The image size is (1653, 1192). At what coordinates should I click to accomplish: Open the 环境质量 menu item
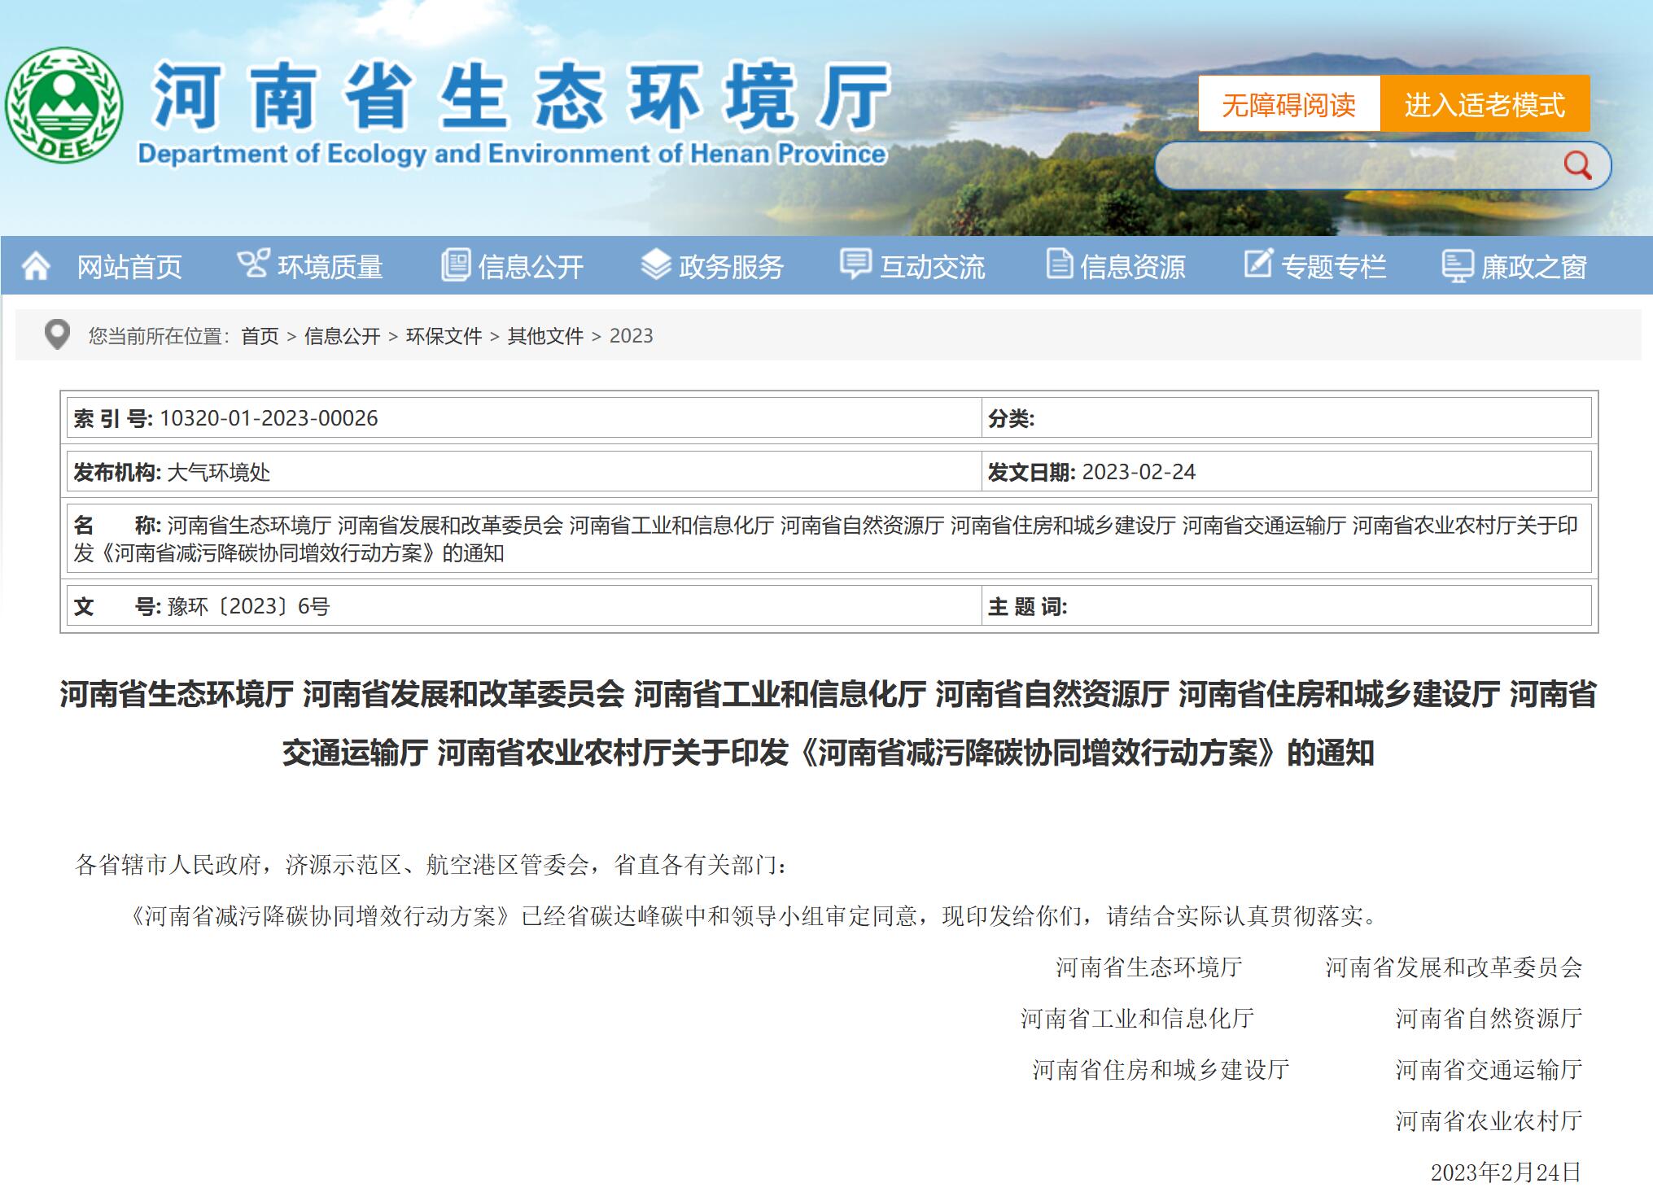(330, 267)
